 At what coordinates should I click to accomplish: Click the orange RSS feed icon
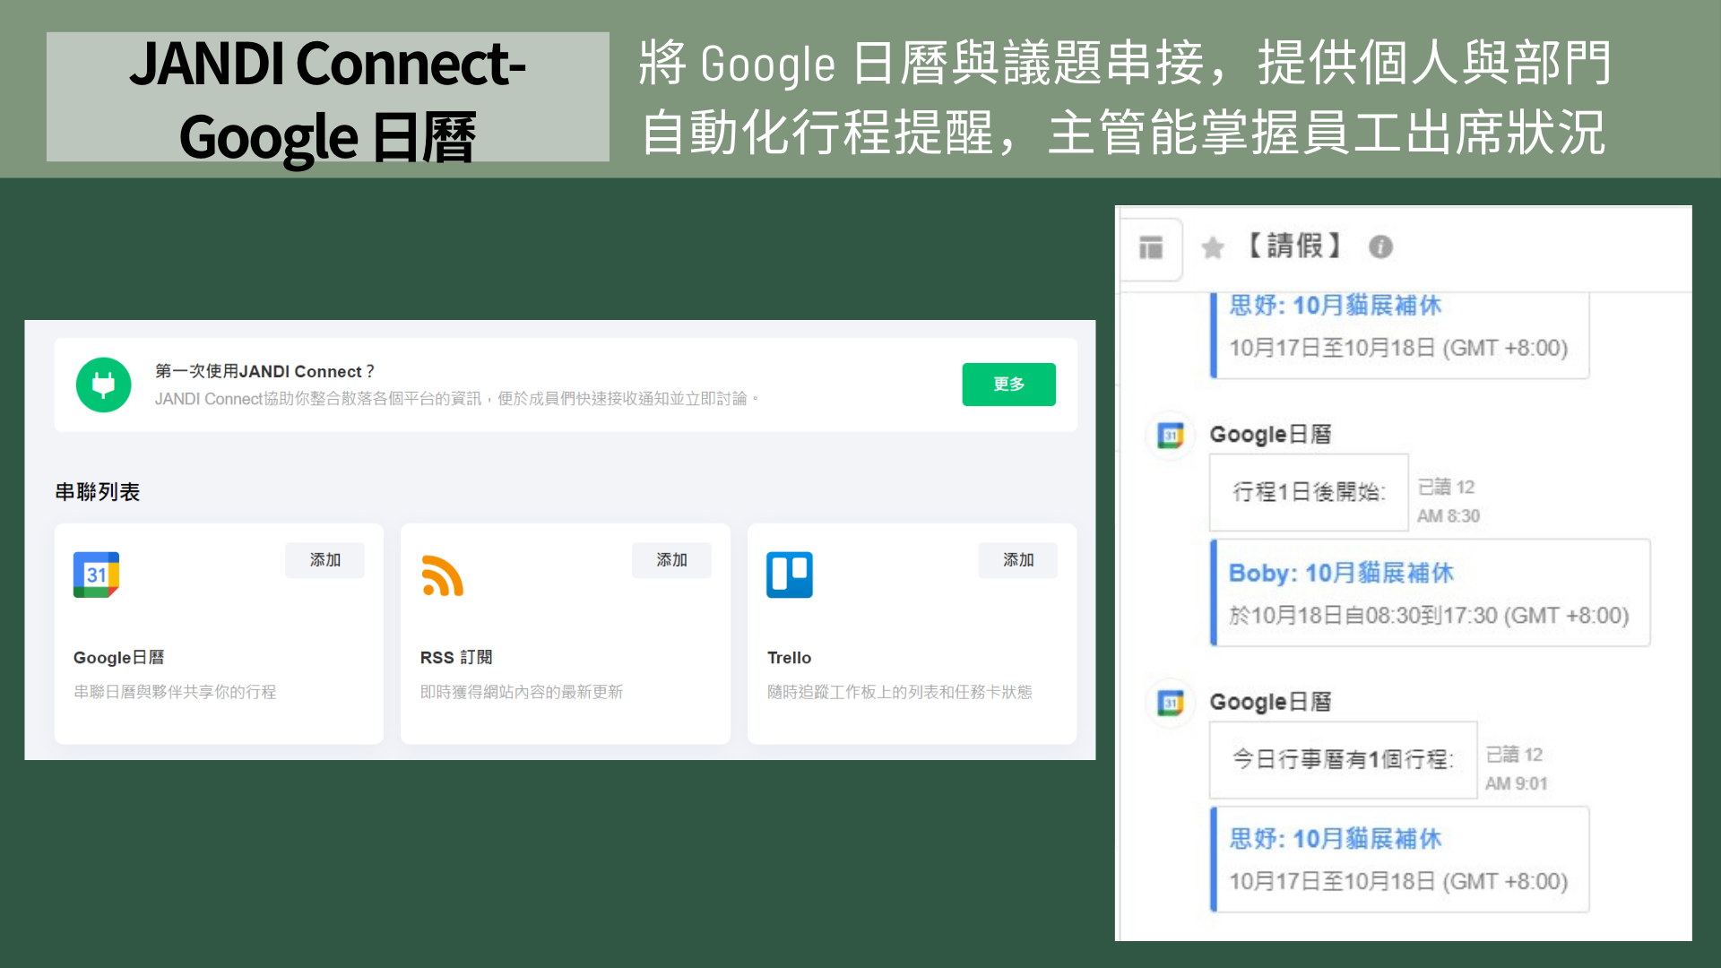pyautogui.click(x=442, y=575)
